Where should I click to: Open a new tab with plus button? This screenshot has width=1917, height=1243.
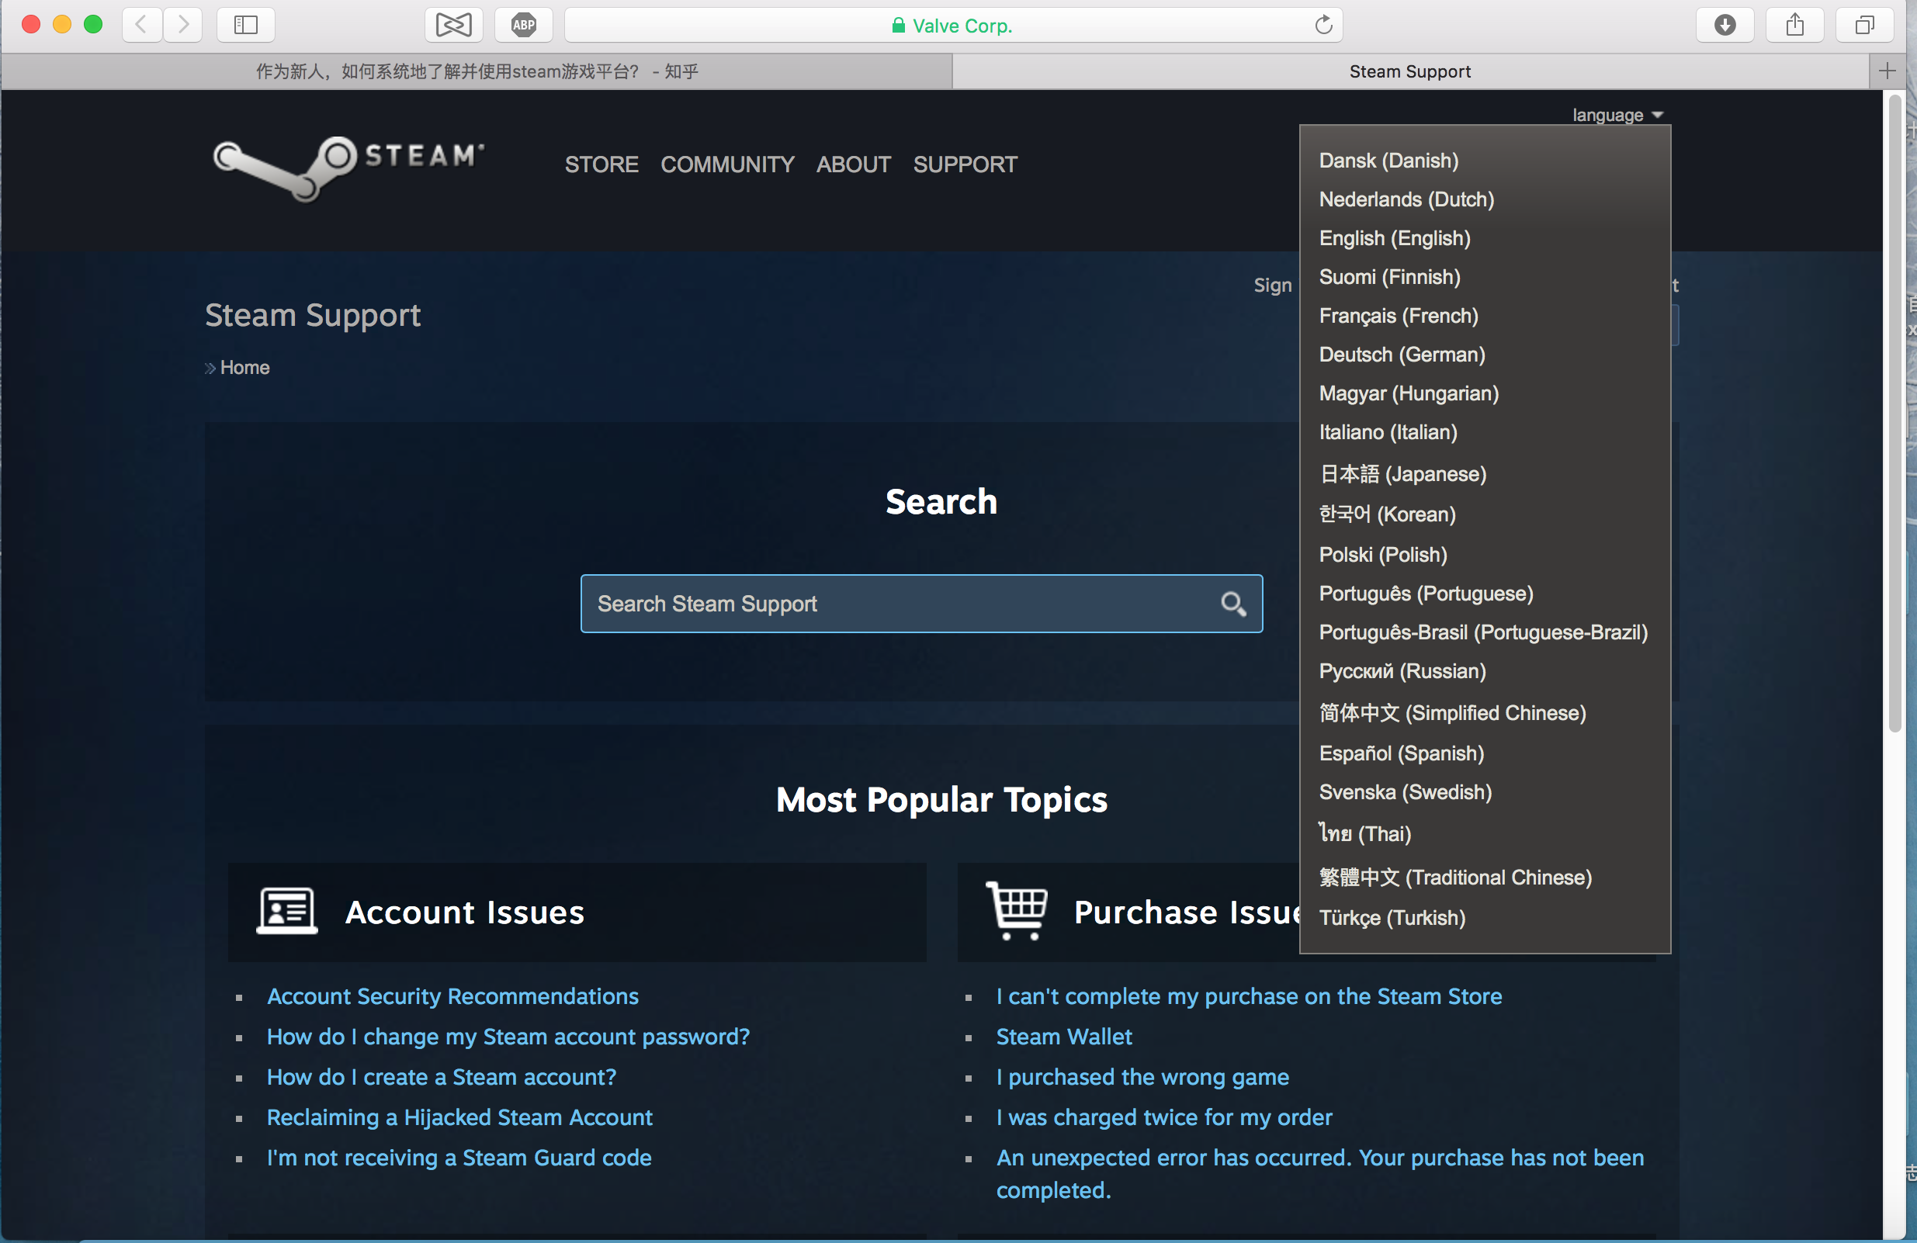pyautogui.click(x=1888, y=71)
